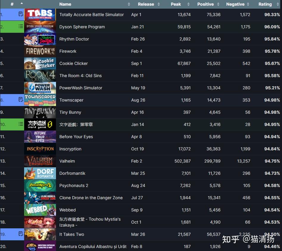Image resolution: width=282 pixels, height=251 pixels.
Task: Select Psychonauts 2's peak value 7,262
Action: (x=185, y=185)
